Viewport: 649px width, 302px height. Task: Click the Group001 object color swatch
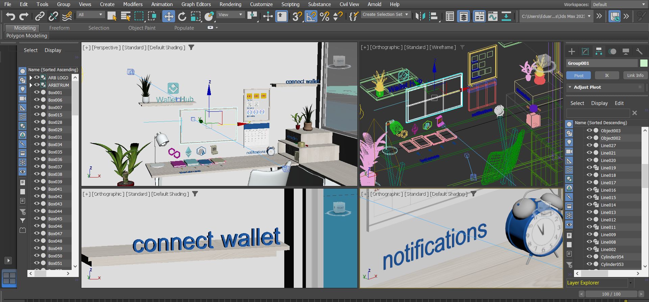click(644, 63)
